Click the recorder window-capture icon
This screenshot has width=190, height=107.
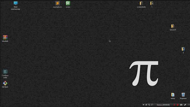coord(146,105)
